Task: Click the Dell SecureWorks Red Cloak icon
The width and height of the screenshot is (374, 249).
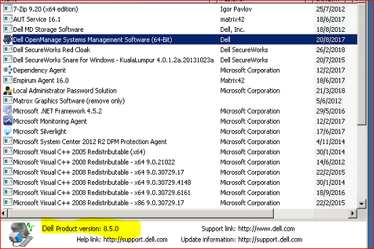Action: pyautogui.click(x=8, y=49)
